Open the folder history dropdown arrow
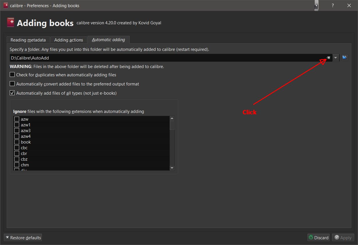Image resolution: width=358 pixels, height=245 pixels. [x=336, y=58]
